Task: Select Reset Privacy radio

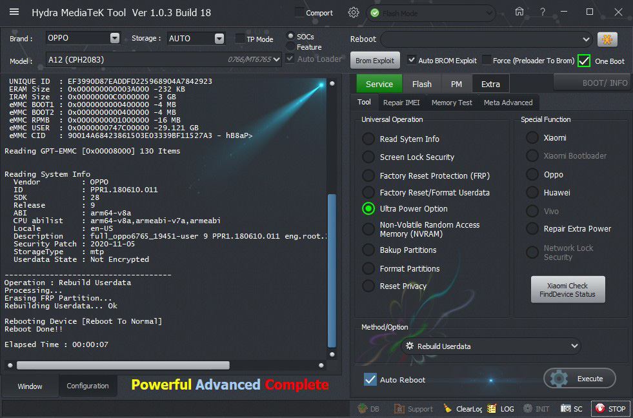Action: [x=368, y=286]
